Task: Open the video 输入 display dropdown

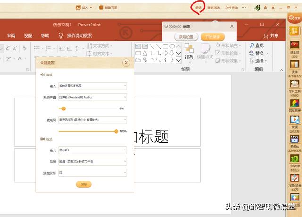Action: [92, 150]
